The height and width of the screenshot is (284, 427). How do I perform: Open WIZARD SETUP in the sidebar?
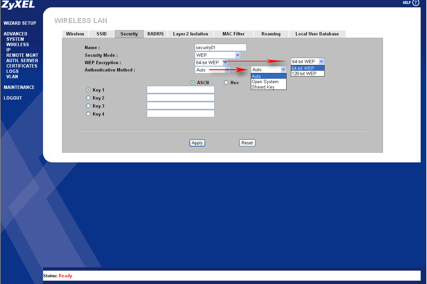pyautogui.click(x=20, y=23)
